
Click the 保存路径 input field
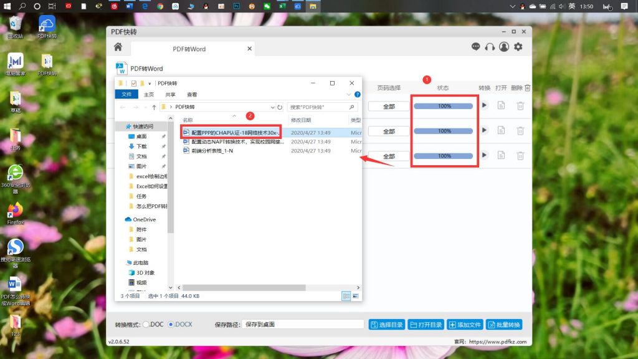303,324
